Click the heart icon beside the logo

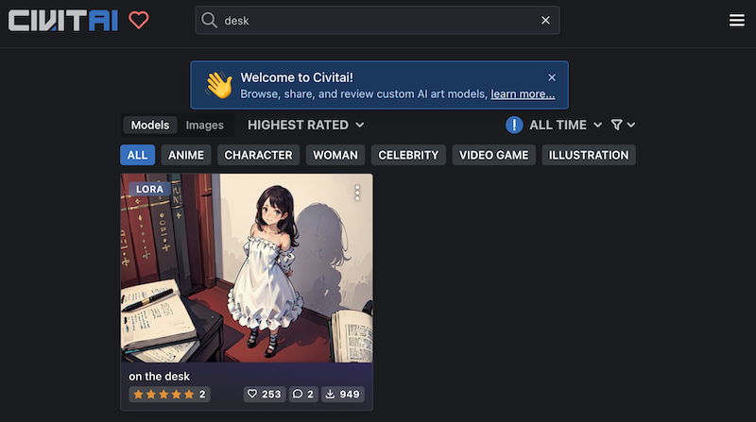[x=139, y=20]
